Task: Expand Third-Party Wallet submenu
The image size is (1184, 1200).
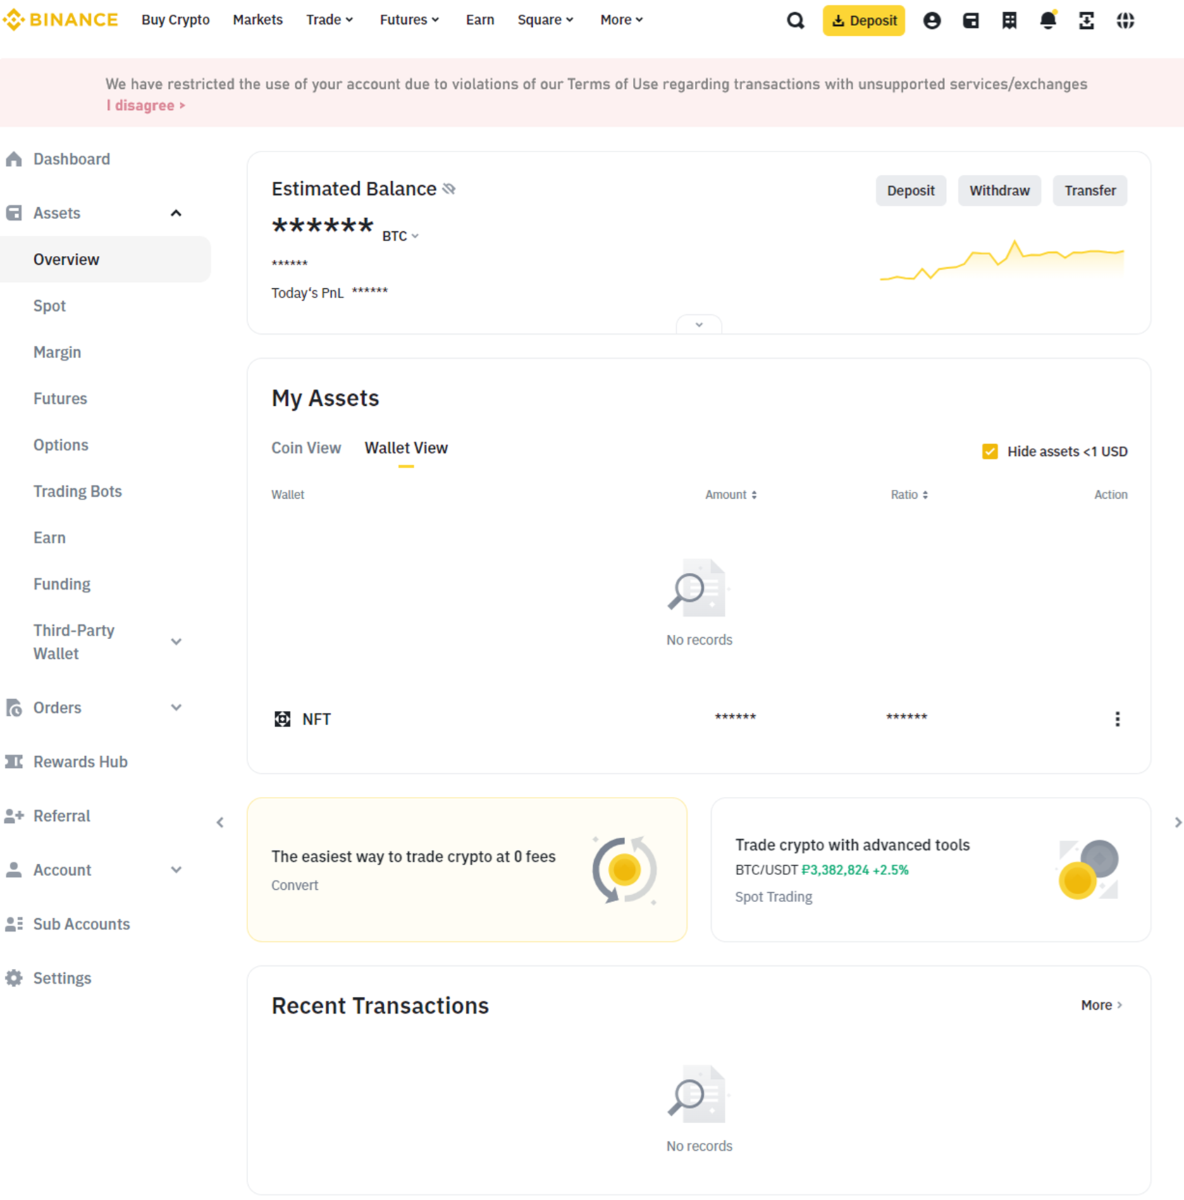Action: tap(176, 642)
